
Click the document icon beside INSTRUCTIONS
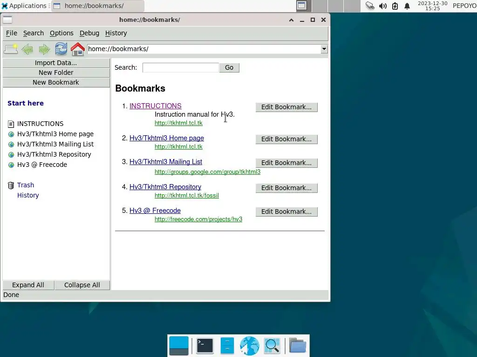click(x=11, y=124)
